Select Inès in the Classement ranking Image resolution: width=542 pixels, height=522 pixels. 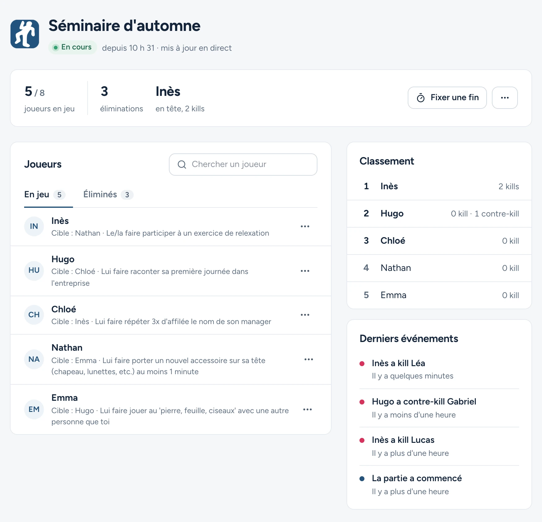tap(439, 186)
